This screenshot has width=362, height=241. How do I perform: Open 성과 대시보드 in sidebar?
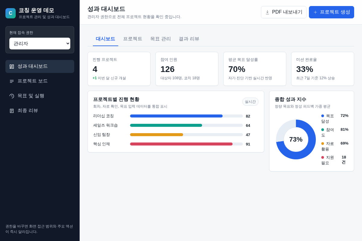pyautogui.click(x=40, y=66)
